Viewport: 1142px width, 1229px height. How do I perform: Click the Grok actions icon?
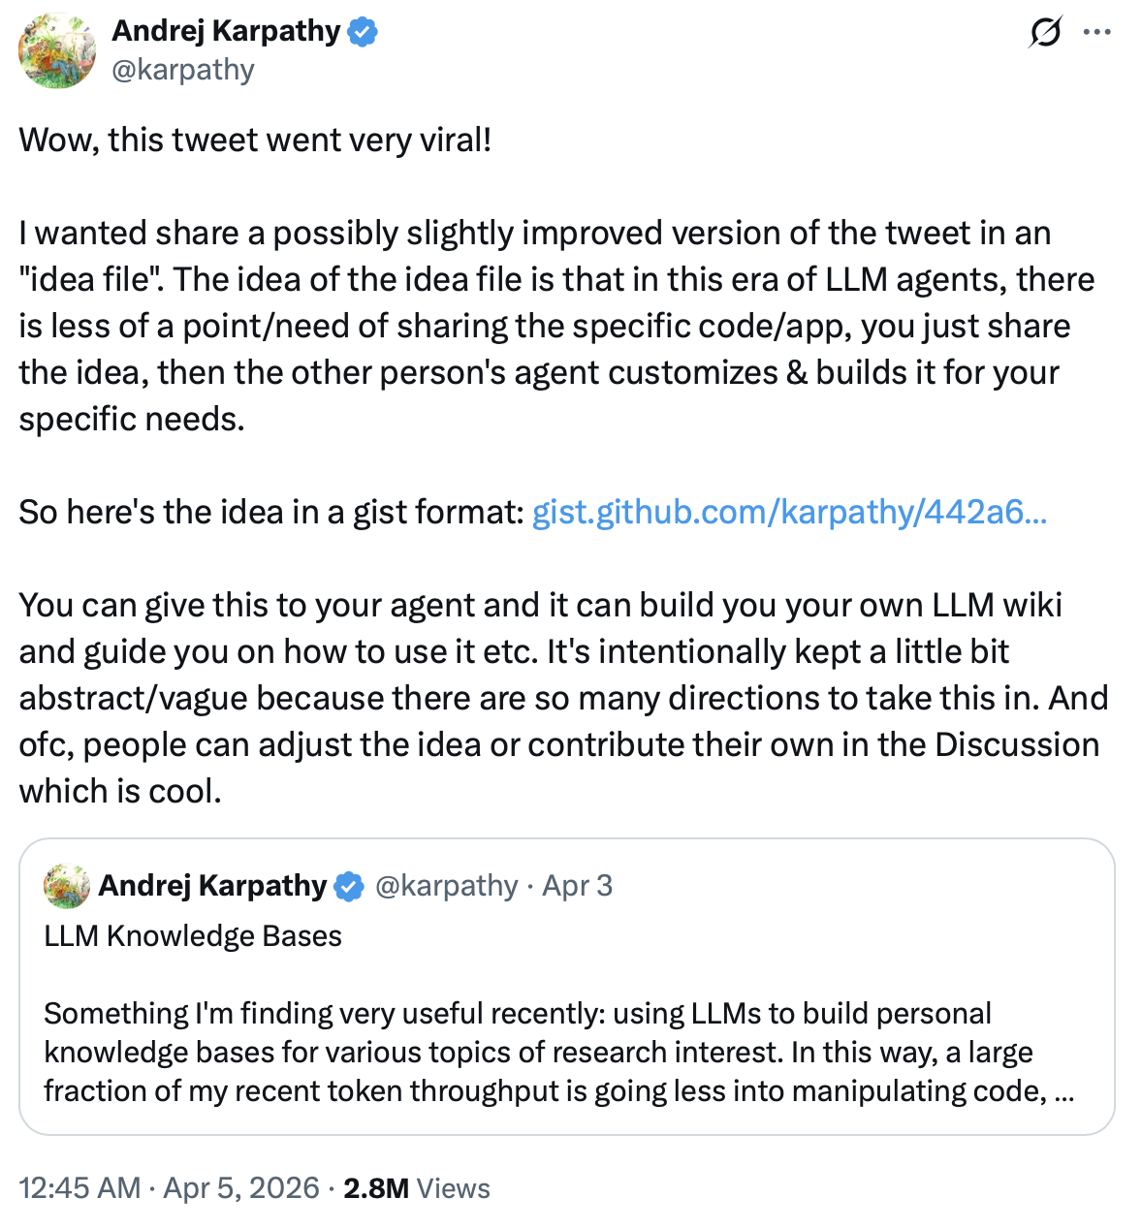[x=1044, y=30]
